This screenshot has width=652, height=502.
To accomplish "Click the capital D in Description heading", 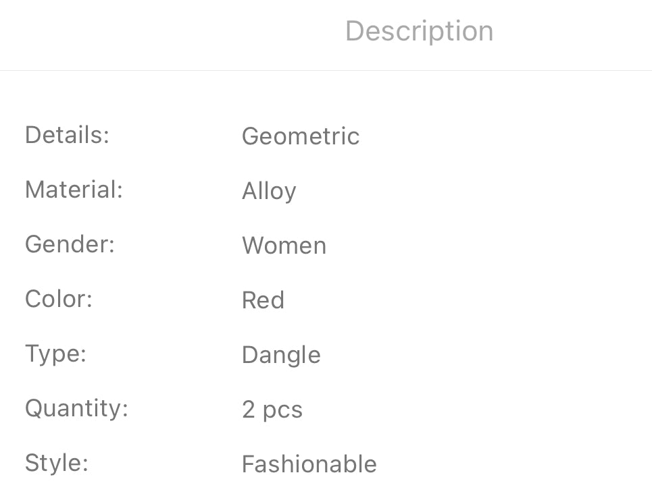I will tap(355, 31).
